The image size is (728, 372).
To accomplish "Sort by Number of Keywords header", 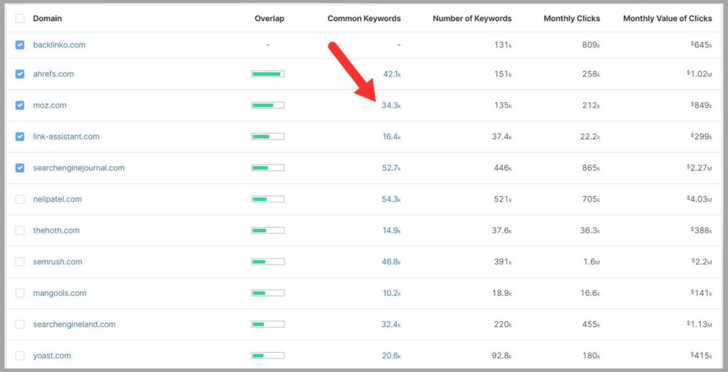I will coord(472,19).
